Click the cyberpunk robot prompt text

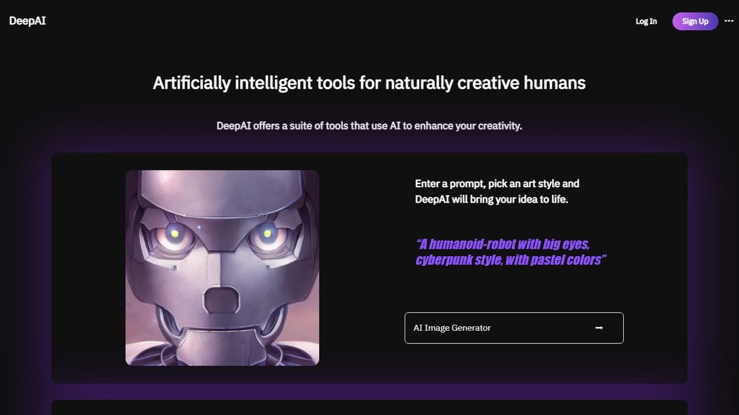[510, 252]
